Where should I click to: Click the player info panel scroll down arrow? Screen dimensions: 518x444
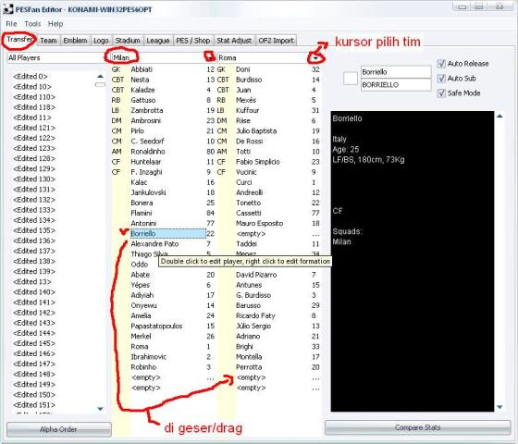(499, 407)
